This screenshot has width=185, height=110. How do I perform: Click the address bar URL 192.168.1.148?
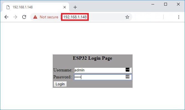(75, 17)
